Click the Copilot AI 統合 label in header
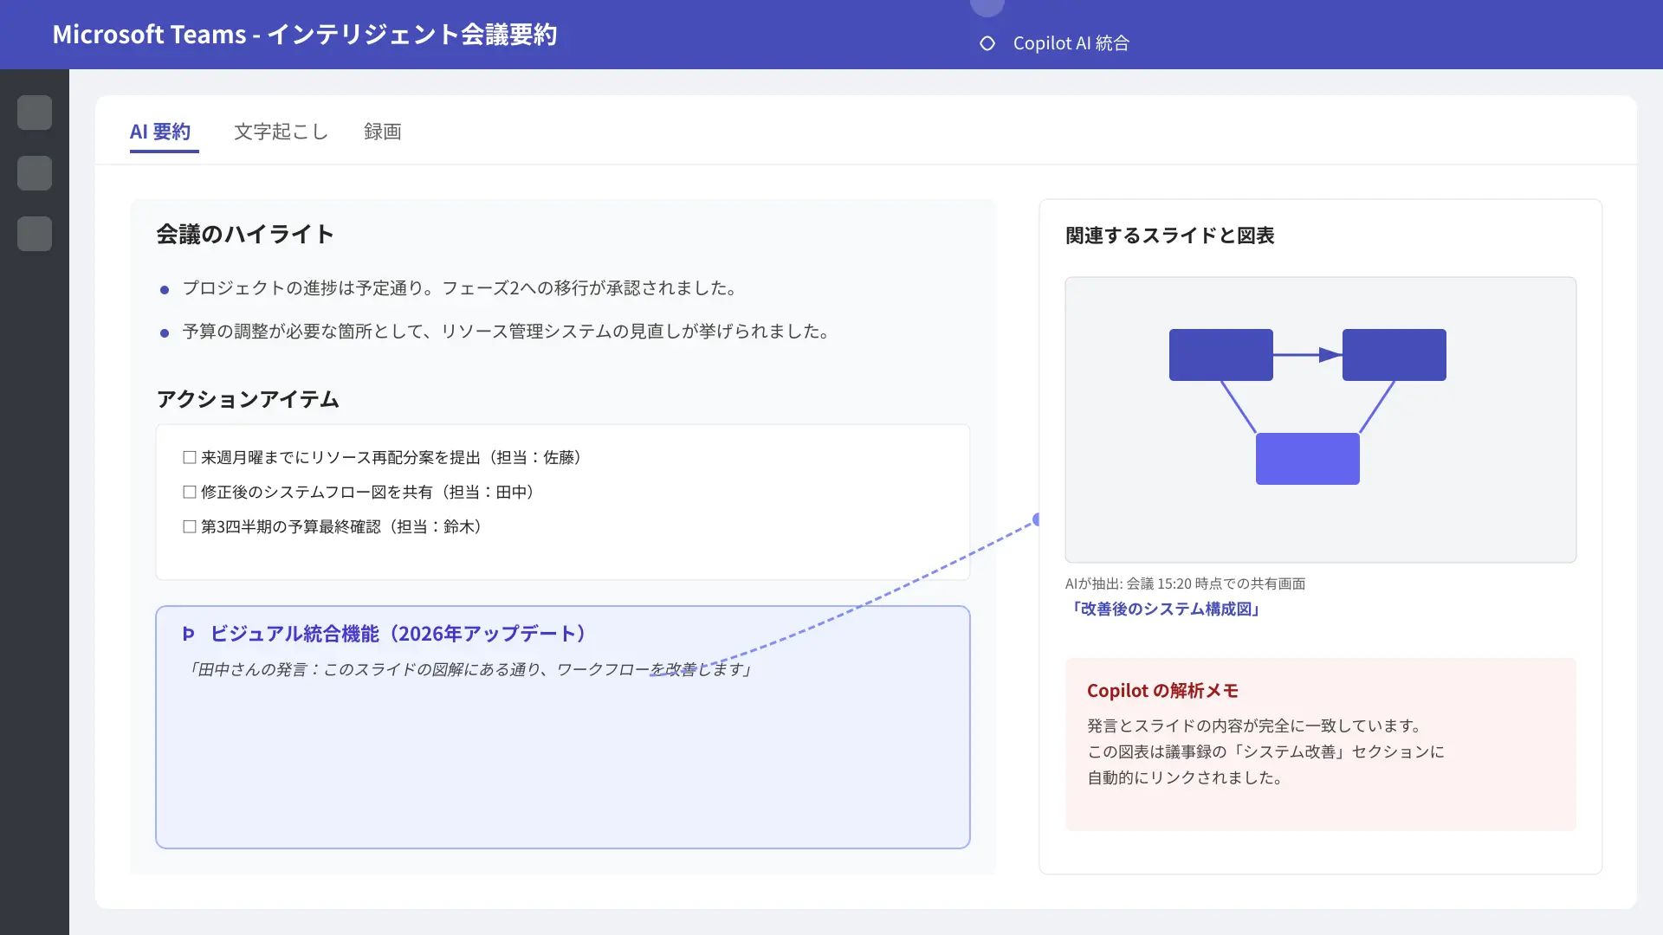Screen dimensions: 1663x935 point(1071,43)
